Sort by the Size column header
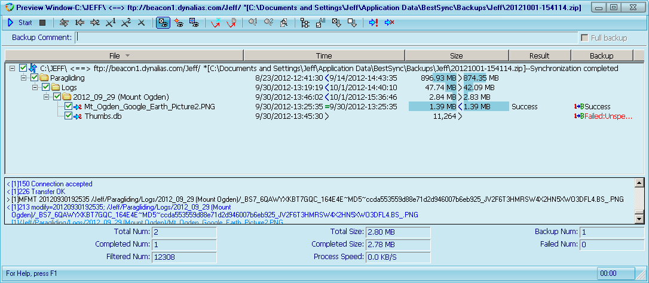The height and width of the screenshot is (283, 649). pyautogui.click(x=457, y=56)
